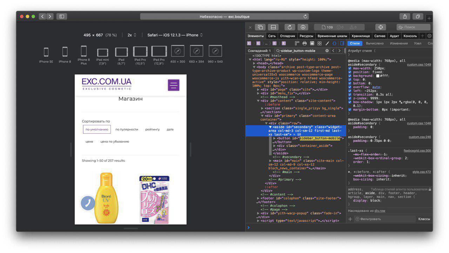Switch to the Изменения sidebar tab

pos(399,43)
